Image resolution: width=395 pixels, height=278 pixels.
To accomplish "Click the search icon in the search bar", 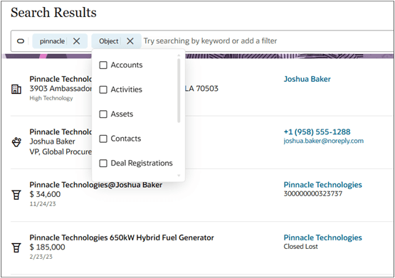I will 21,41.
